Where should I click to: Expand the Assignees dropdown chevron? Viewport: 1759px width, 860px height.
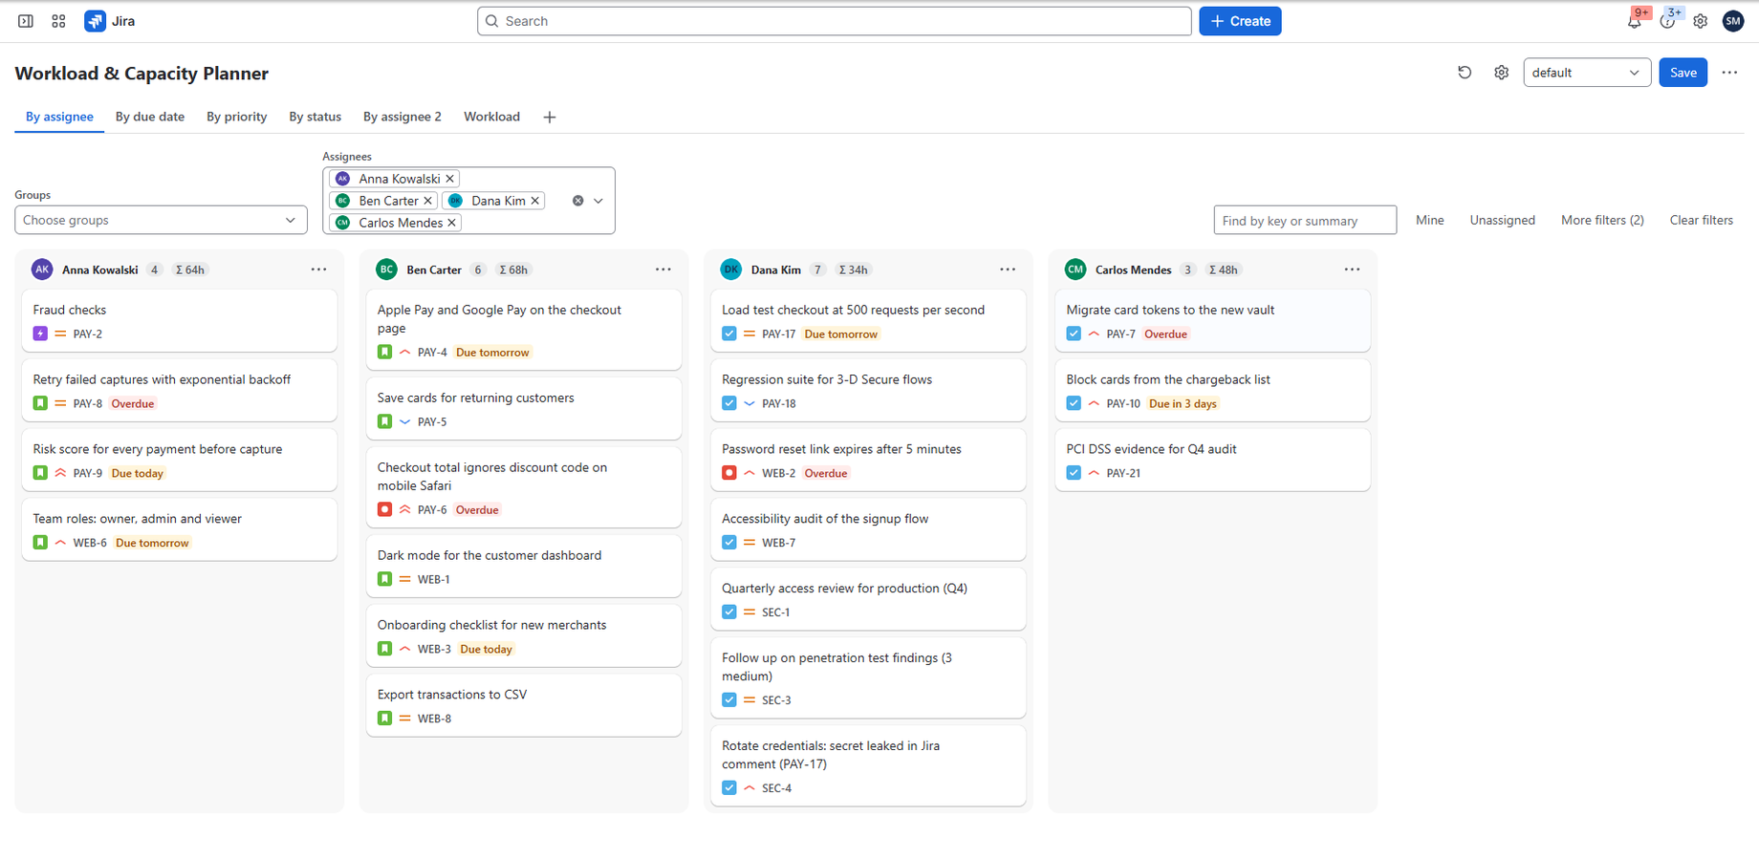coord(598,201)
